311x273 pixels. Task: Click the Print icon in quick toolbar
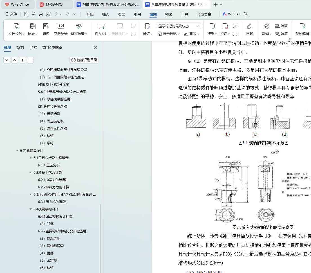pos(41,14)
